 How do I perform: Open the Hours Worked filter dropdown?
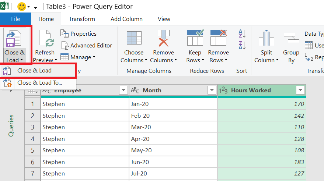pyautogui.click(x=300, y=90)
